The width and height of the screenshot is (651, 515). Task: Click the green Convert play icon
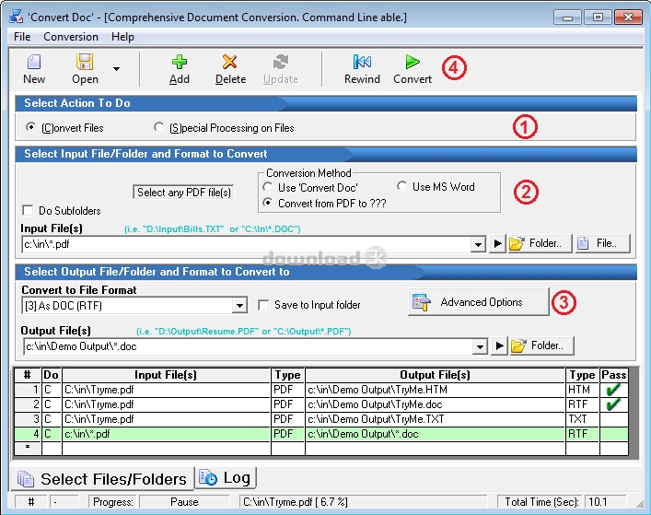(413, 62)
